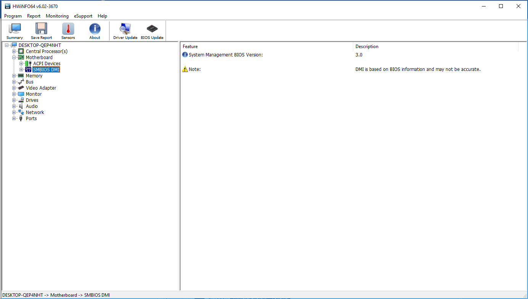
Task: Click the ACPI Devices plug icon
Action: tap(29, 63)
